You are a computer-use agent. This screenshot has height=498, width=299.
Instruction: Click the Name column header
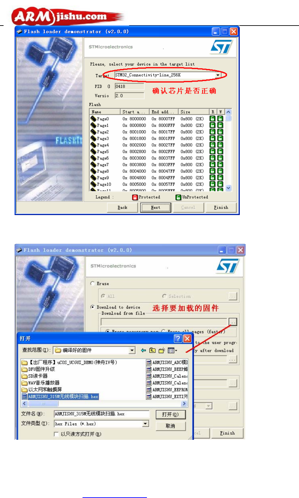tap(105, 112)
